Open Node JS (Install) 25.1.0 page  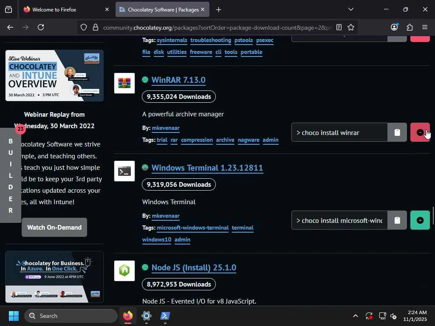194,268
